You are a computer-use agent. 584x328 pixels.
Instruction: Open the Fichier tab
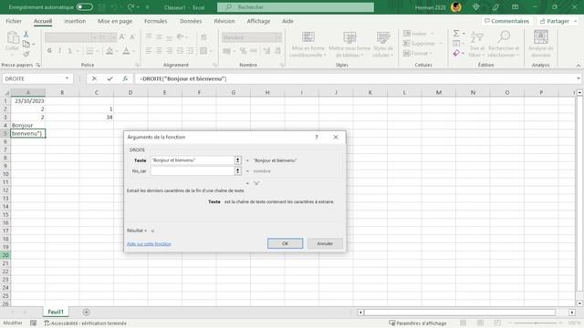14,21
